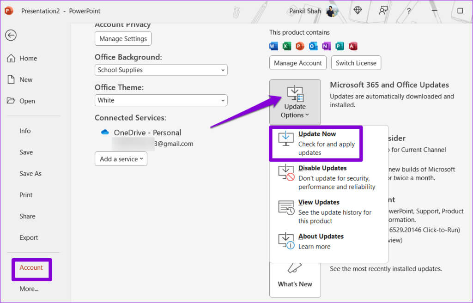
Task: Open the Add a service dropdown
Action: tap(121, 159)
